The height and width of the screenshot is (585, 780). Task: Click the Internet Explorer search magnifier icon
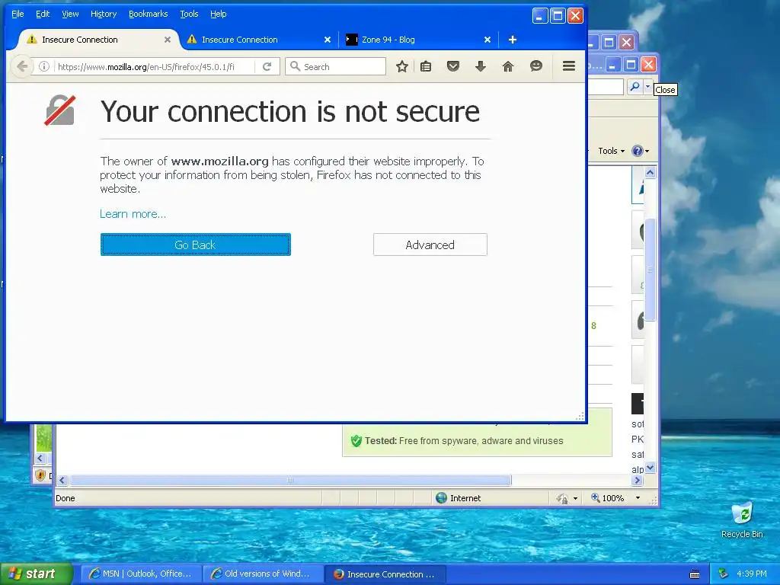(x=635, y=87)
